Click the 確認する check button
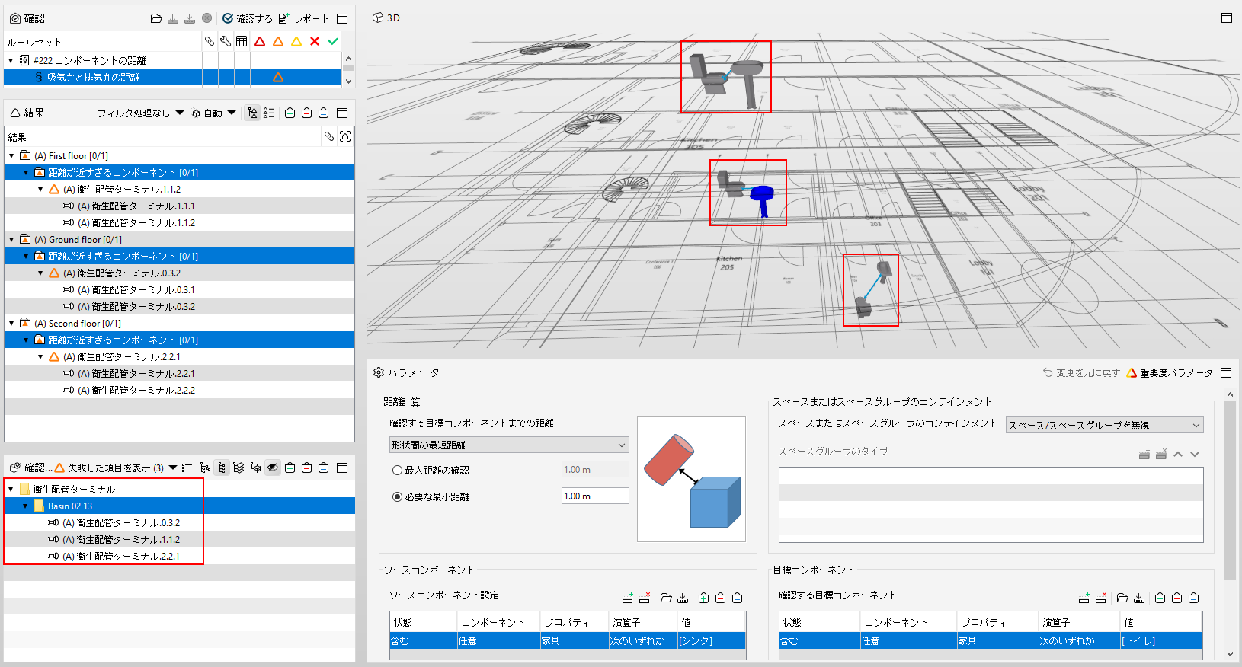The height and width of the screenshot is (667, 1242). [x=248, y=18]
